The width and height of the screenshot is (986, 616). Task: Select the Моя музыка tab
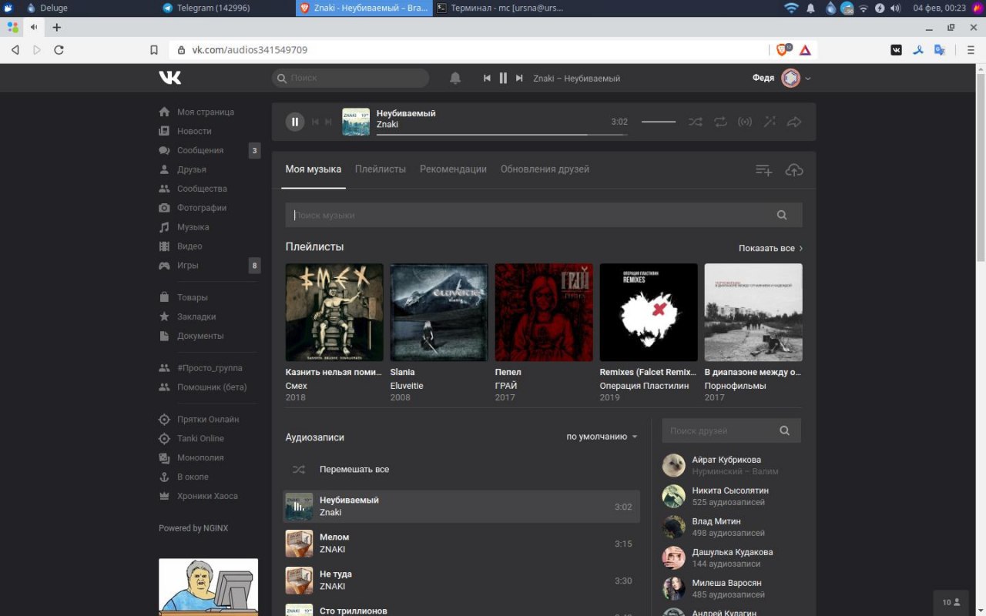pyautogui.click(x=314, y=169)
